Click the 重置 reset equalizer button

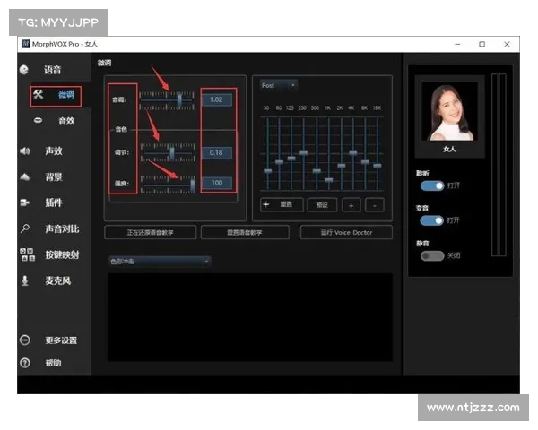pos(282,205)
